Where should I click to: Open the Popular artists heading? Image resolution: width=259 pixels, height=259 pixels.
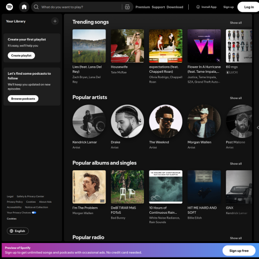point(90,97)
